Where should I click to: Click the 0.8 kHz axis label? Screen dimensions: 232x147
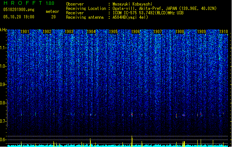pyautogui.click(x=3, y=103)
